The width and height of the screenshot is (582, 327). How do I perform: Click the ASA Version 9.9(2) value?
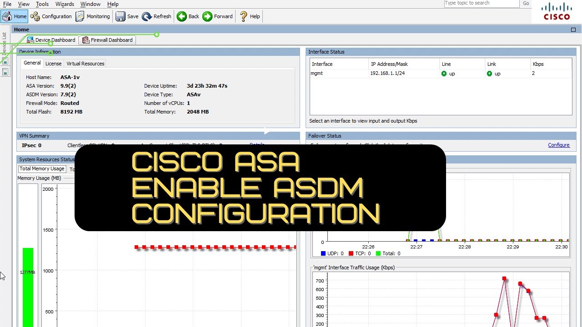click(x=68, y=86)
